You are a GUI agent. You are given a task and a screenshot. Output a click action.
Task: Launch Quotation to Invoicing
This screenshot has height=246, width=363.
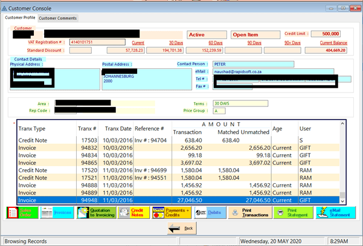click(97, 212)
